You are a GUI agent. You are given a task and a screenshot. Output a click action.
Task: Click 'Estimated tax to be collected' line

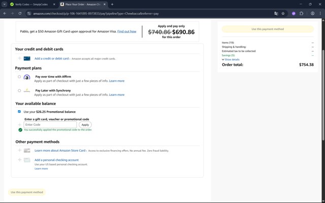(239, 51)
